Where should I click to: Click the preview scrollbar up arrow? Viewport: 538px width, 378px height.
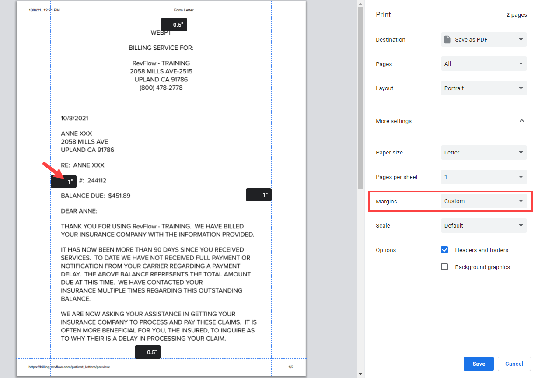pos(360,3)
